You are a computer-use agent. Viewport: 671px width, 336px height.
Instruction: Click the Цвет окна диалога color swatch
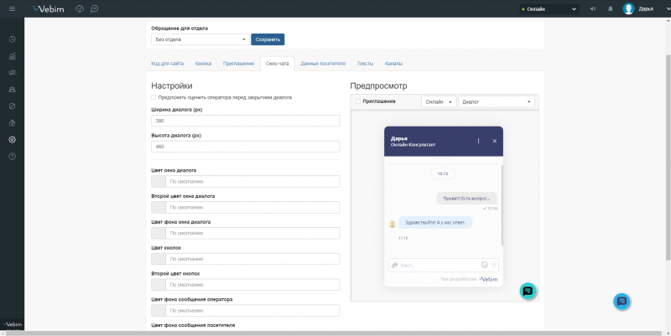(x=158, y=182)
